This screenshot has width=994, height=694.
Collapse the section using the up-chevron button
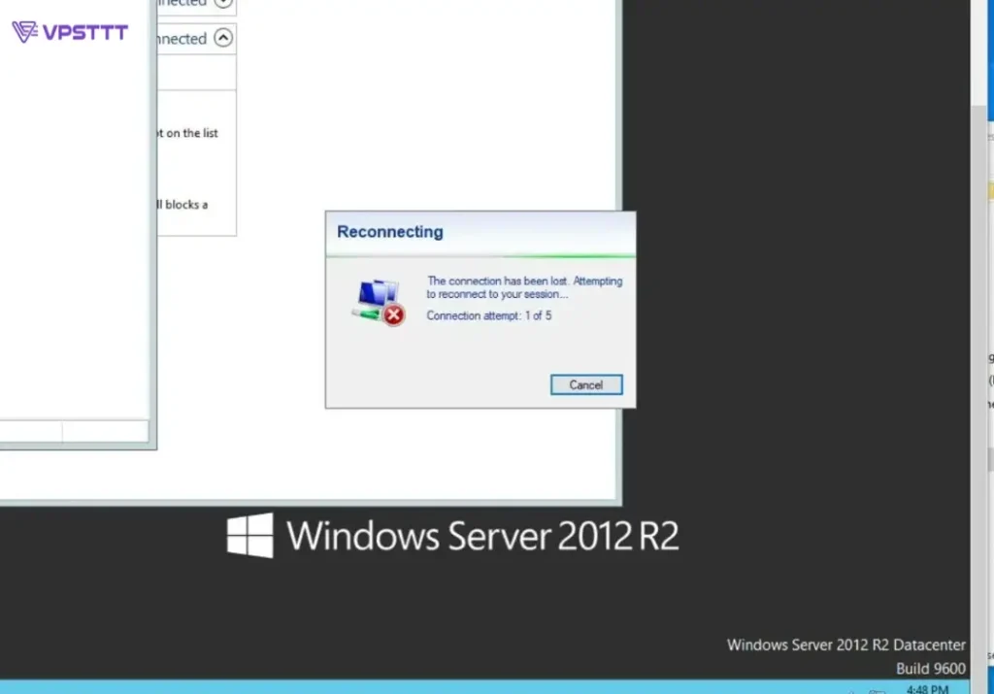[223, 38]
